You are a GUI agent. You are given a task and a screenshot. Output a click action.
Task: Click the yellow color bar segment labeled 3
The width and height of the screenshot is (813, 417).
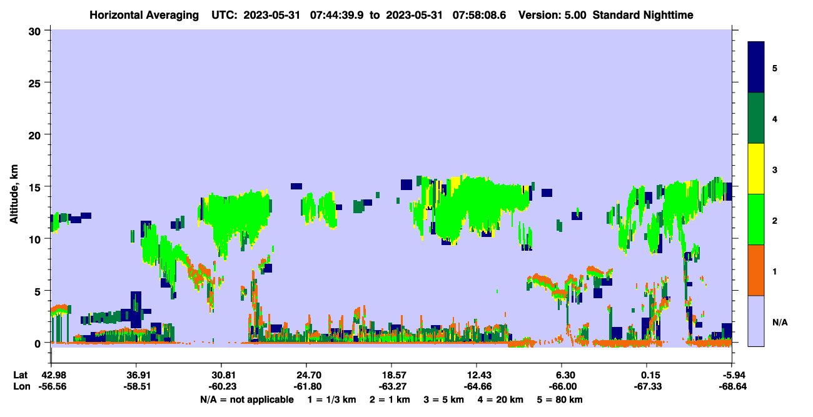point(756,169)
